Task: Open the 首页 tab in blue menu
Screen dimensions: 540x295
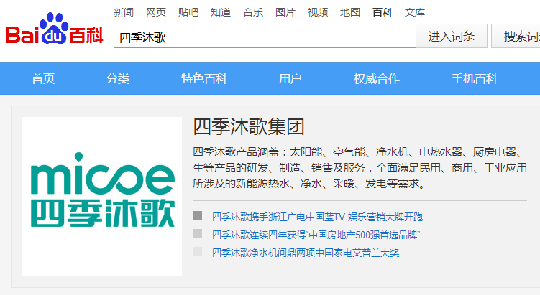Action: [43, 79]
